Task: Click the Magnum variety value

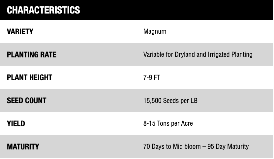Action: [x=155, y=32]
